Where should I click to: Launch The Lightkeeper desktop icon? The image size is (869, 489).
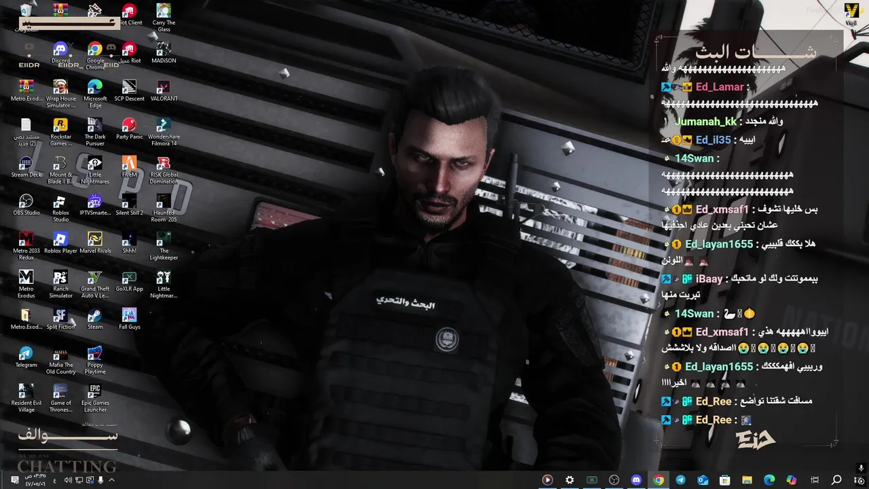[x=164, y=246]
